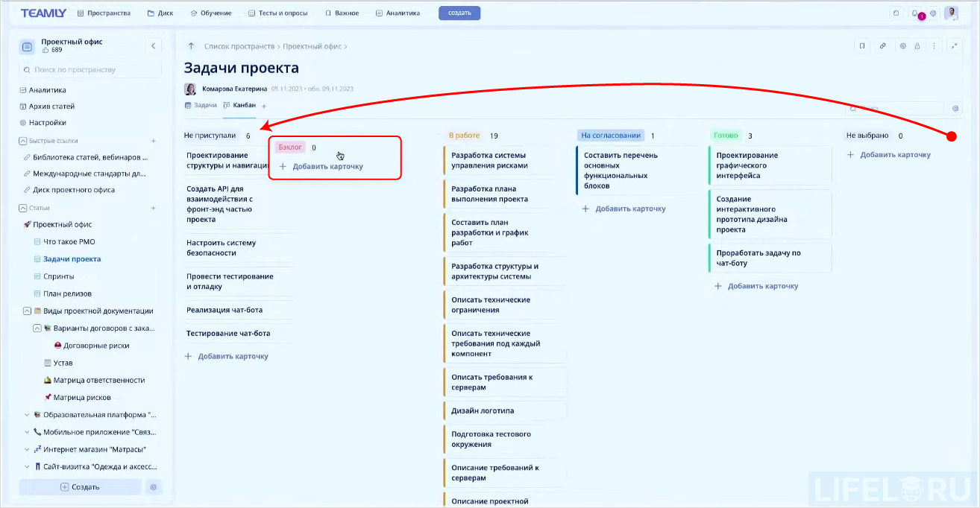Expand the Статьи section in the sidebar
This screenshot has height=508, width=980.
point(22,207)
